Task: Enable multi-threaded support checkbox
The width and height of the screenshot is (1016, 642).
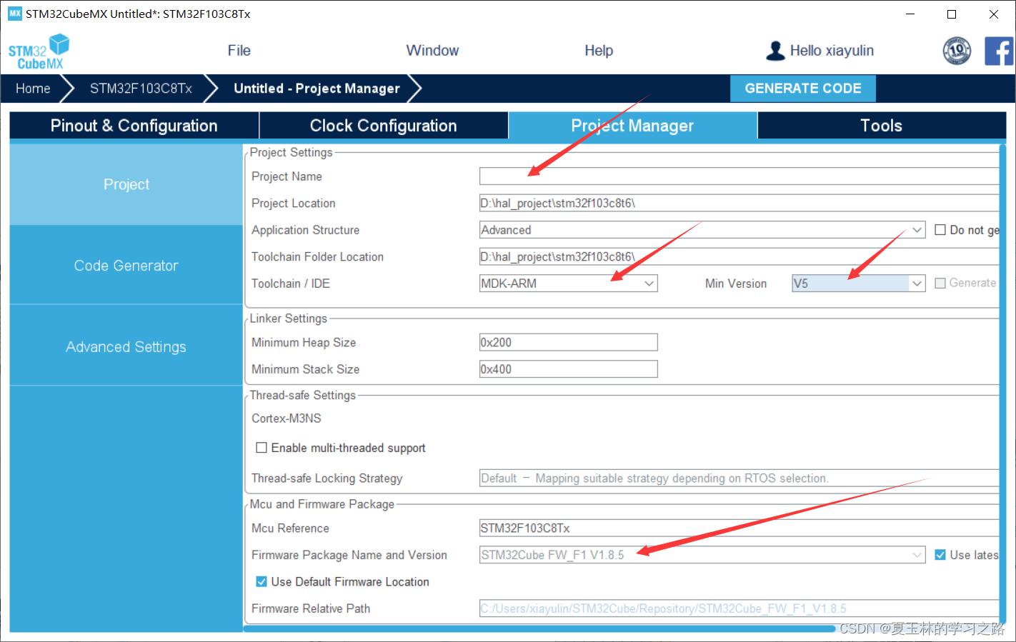Action: coord(262,448)
